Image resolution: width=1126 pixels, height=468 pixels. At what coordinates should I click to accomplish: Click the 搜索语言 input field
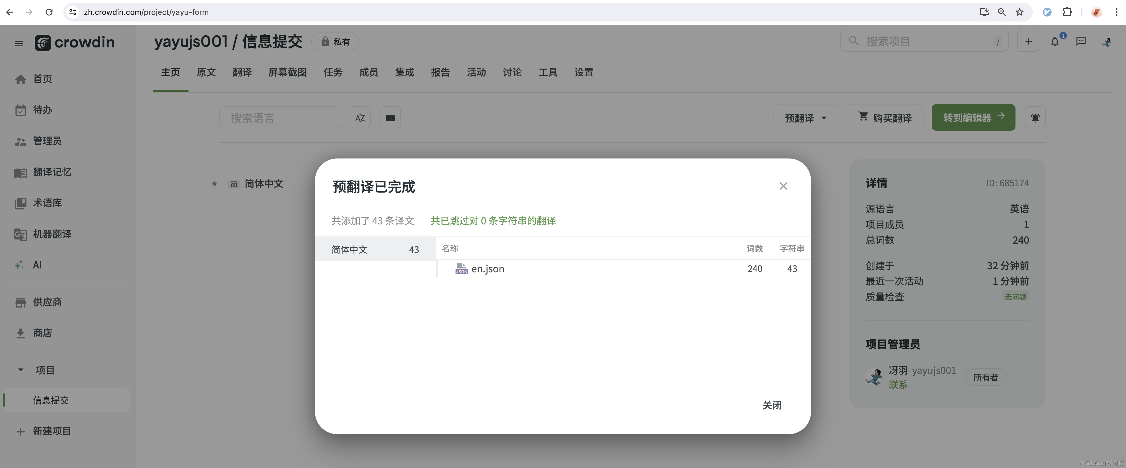point(279,118)
